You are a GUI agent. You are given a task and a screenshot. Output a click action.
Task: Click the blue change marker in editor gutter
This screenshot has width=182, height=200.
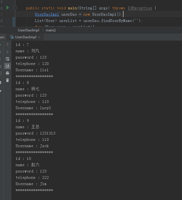pos(14,21)
